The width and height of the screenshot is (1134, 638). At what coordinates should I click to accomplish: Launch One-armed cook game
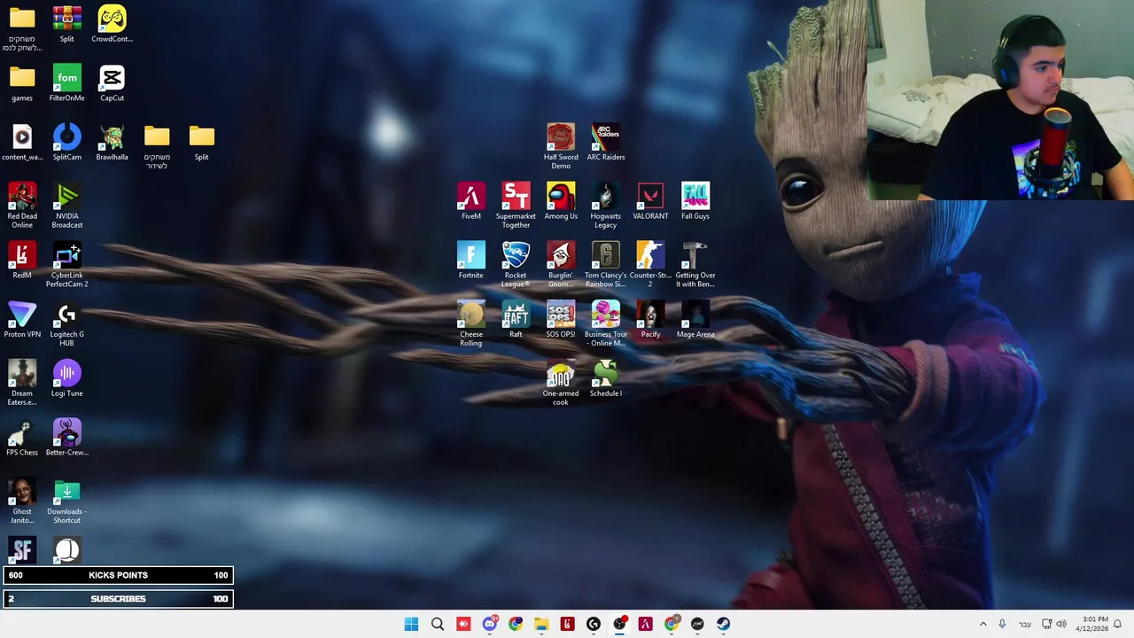tap(561, 383)
